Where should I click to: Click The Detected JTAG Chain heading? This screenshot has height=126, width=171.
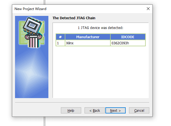coord(74,18)
